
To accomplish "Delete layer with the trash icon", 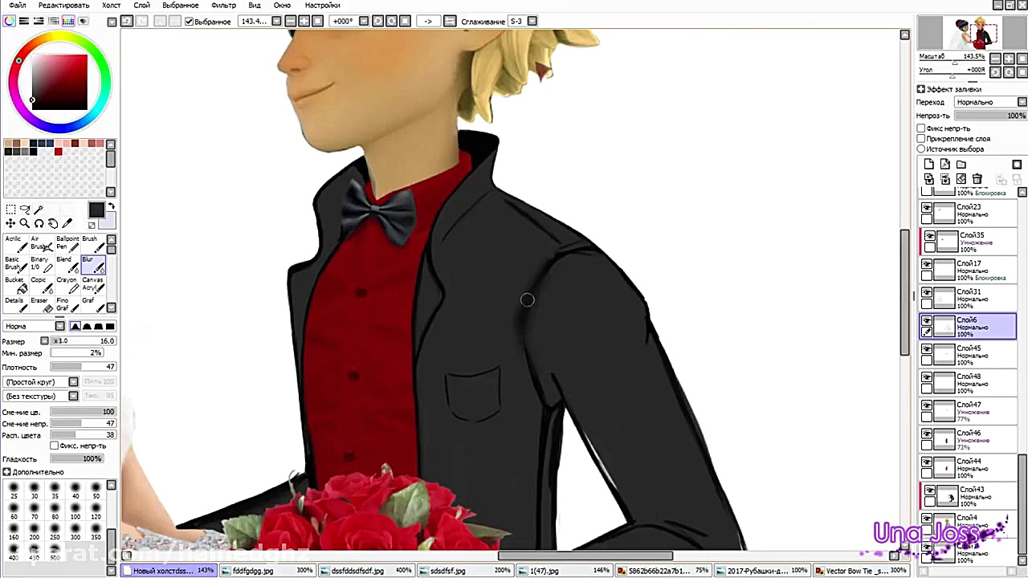I will (x=977, y=179).
